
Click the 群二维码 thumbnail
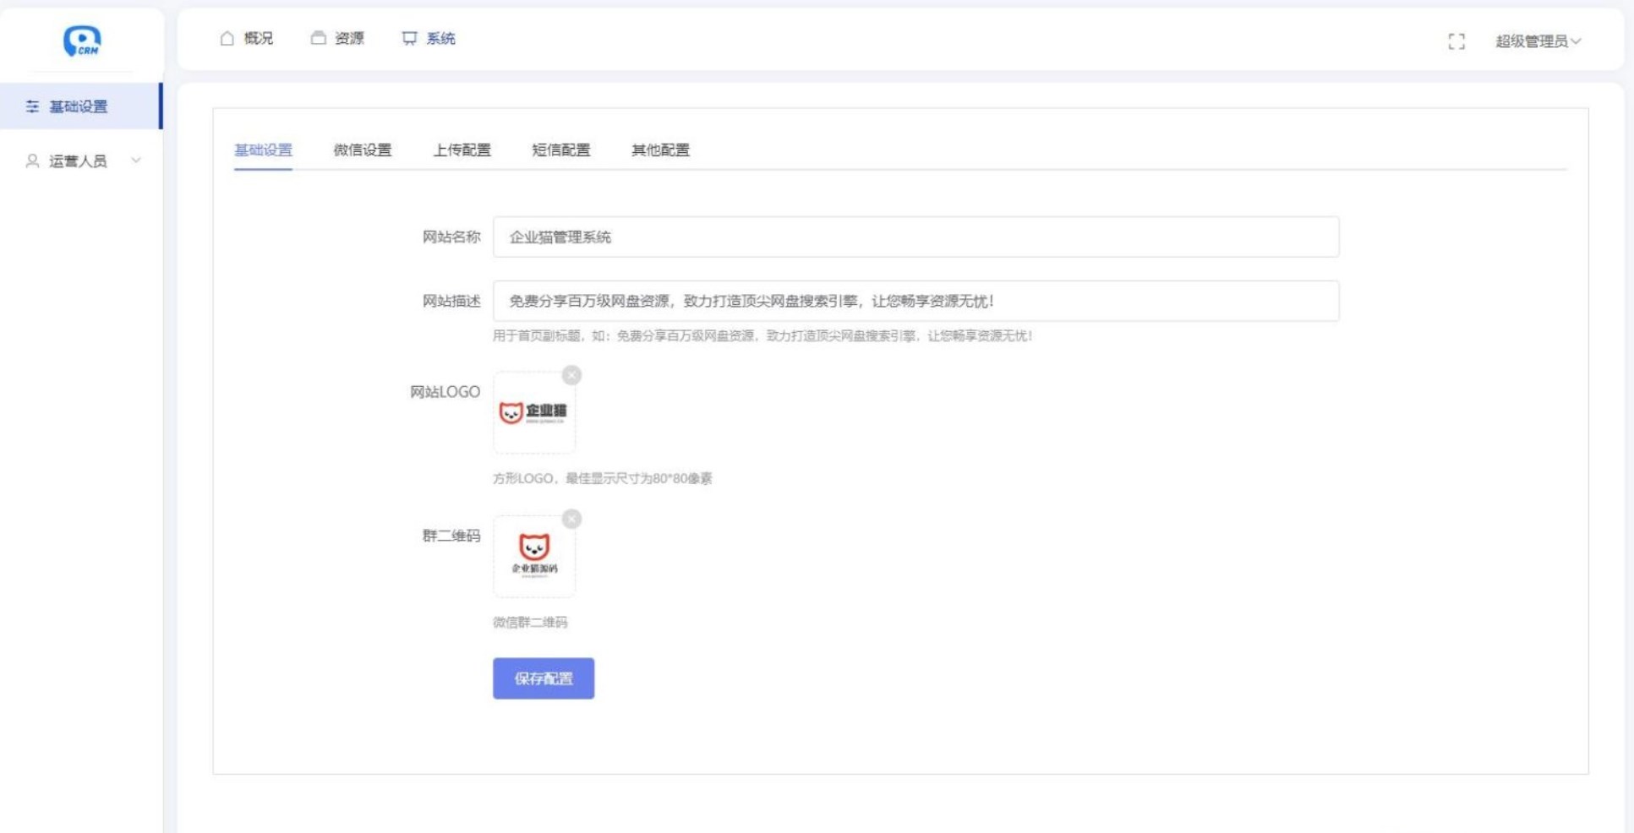[x=534, y=556]
